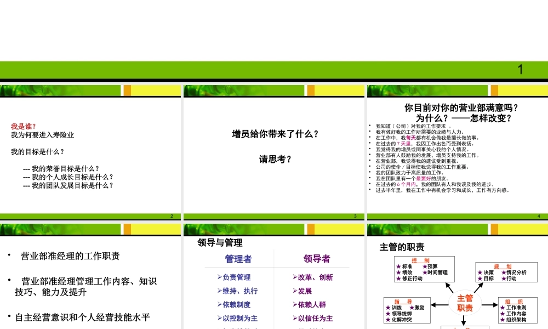Click line 我为何要进入寿险业
The image size is (548, 329).
42,135
